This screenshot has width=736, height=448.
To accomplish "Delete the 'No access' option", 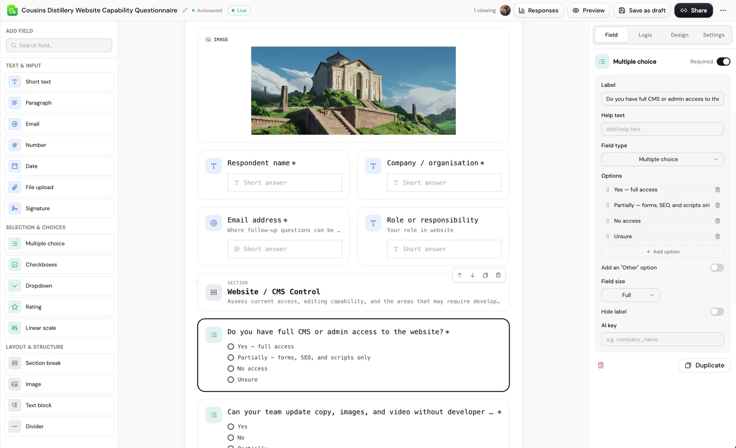I will tap(718, 221).
